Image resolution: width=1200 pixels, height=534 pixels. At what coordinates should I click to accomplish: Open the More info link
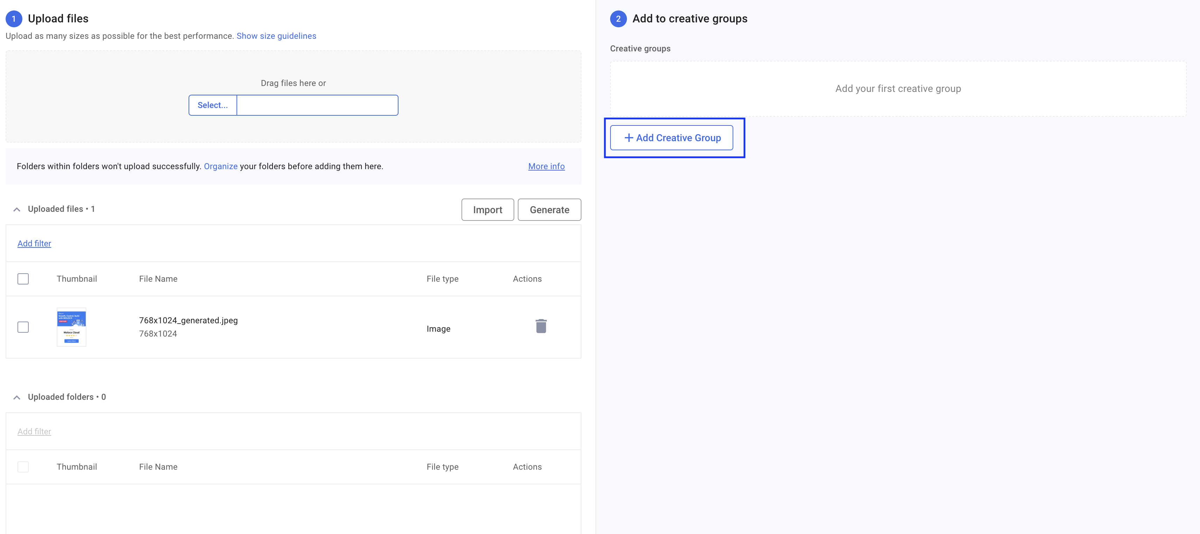(546, 166)
